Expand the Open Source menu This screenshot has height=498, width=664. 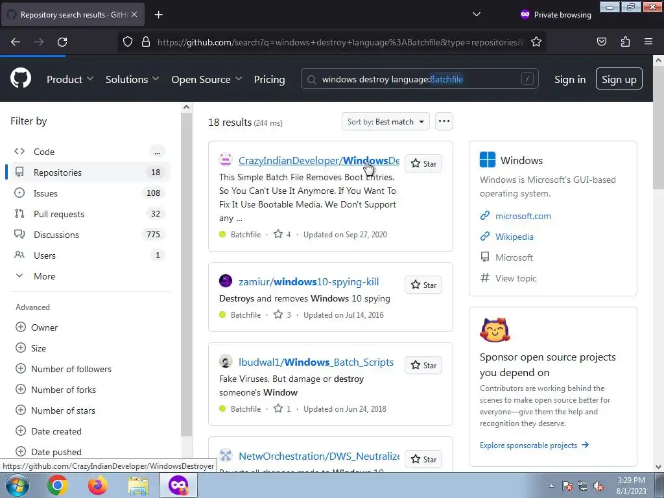(207, 79)
